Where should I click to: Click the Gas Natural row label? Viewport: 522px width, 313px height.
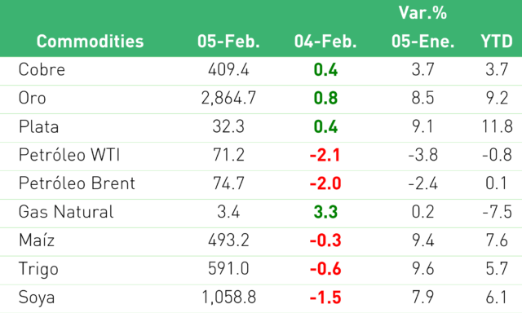click(x=66, y=212)
